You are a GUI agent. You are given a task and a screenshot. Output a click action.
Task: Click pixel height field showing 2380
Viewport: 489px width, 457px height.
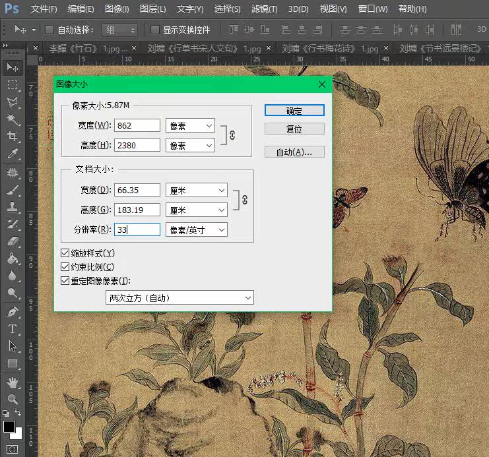click(137, 145)
